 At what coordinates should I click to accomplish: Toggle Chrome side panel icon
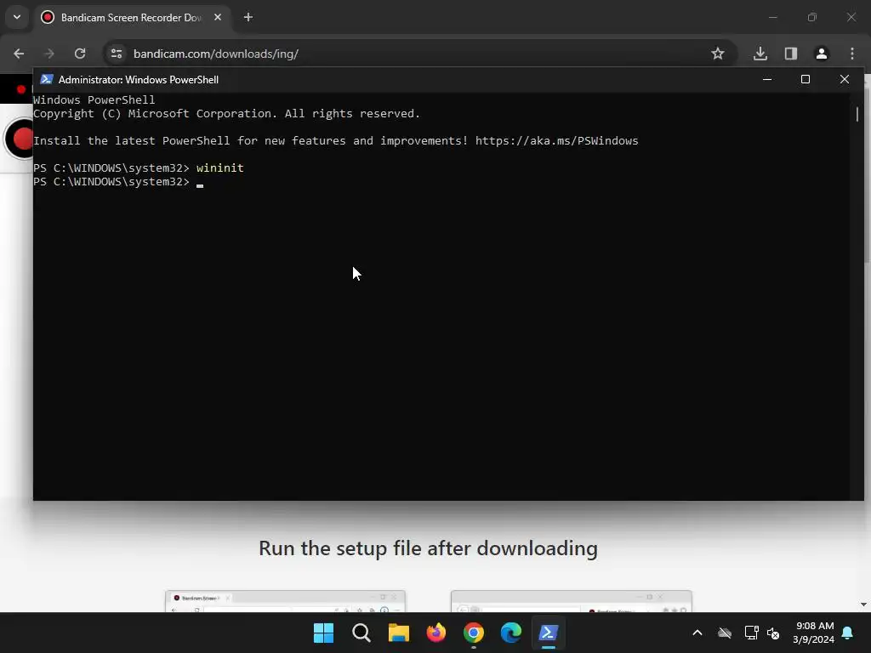(x=791, y=54)
